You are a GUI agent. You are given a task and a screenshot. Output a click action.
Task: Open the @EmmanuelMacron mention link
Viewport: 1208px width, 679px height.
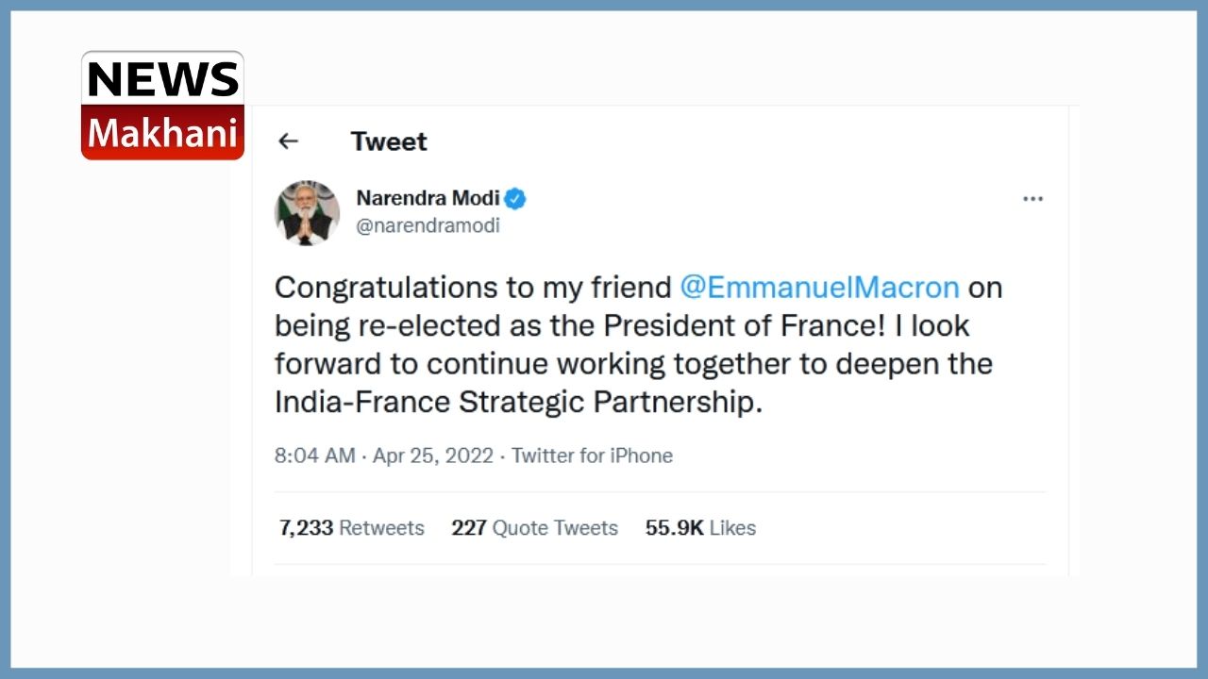click(x=818, y=287)
